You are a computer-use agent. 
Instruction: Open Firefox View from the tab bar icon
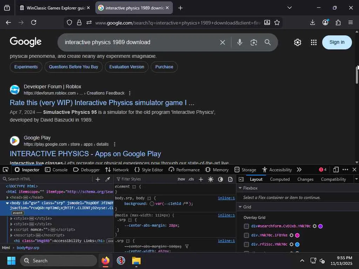(x=7, y=8)
